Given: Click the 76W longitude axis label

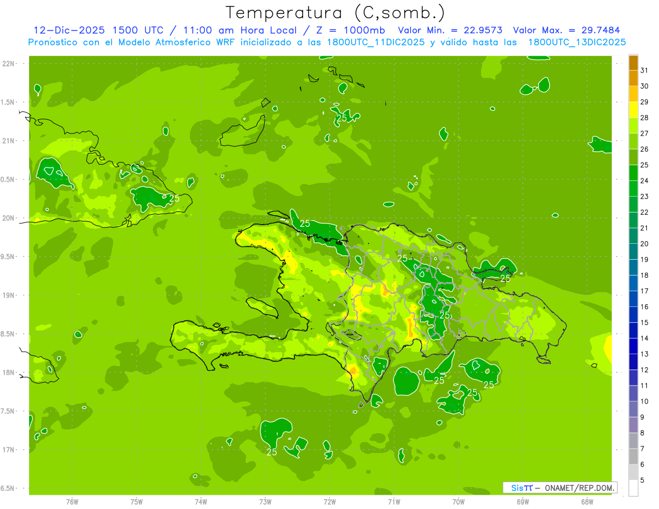Looking at the screenshot, I should (72, 501).
